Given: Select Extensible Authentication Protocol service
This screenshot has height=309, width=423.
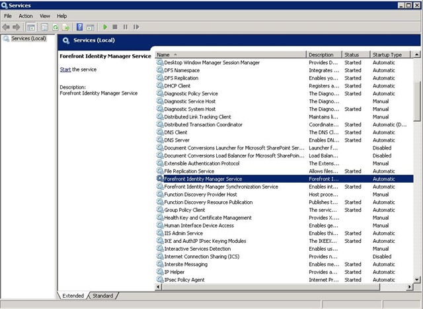Looking at the screenshot, I should tap(284, 163).
